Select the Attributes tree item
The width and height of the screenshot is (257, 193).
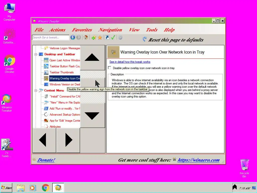[55, 127]
